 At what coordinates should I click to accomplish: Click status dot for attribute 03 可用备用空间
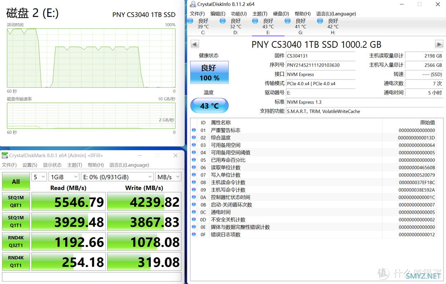pos(194,145)
